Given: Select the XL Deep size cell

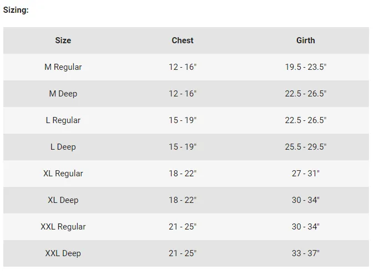Looking at the screenshot, I should coord(63,200).
